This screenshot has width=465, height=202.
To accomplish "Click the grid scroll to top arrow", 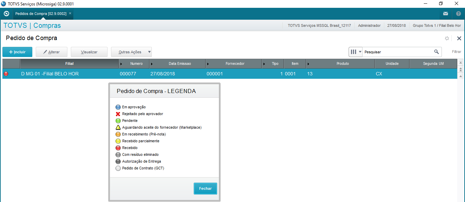I will [x=461, y=63].
